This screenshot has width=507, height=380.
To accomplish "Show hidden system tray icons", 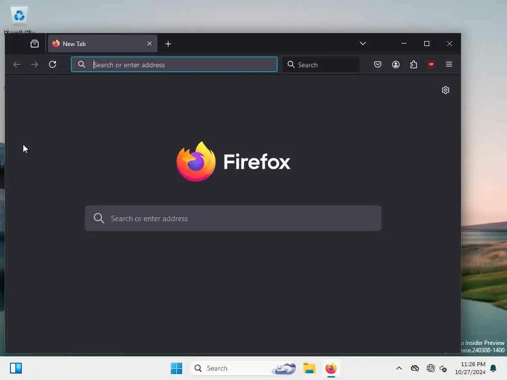I will pos(399,368).
